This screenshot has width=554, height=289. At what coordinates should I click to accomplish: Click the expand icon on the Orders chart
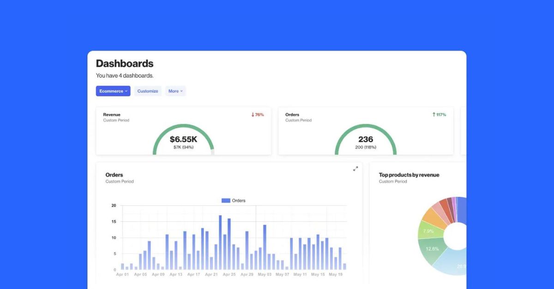tap(355, 169)
